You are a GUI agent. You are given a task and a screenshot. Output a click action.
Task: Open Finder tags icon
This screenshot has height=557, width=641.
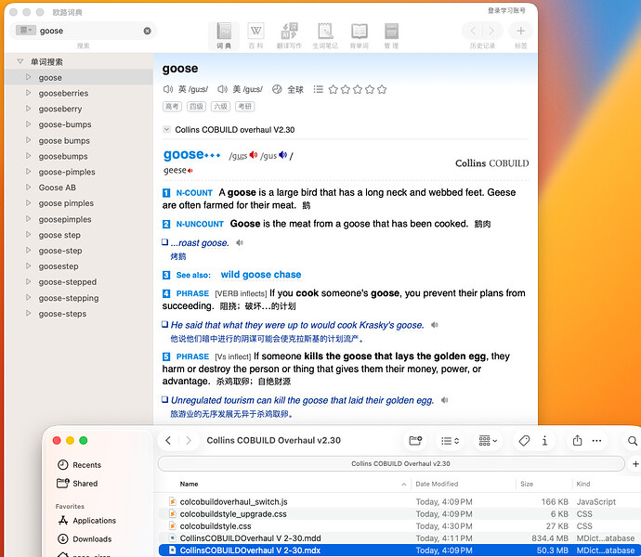pos(524,441)
